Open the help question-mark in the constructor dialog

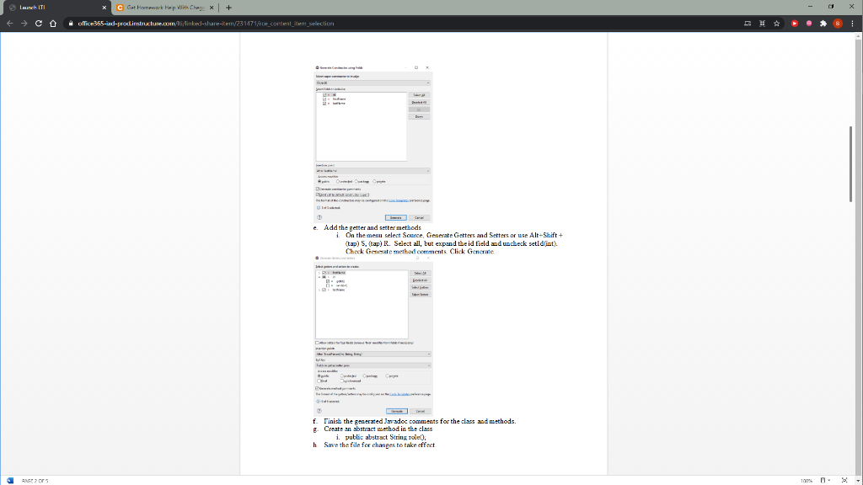pyautogui.click(x=319, y=217)
